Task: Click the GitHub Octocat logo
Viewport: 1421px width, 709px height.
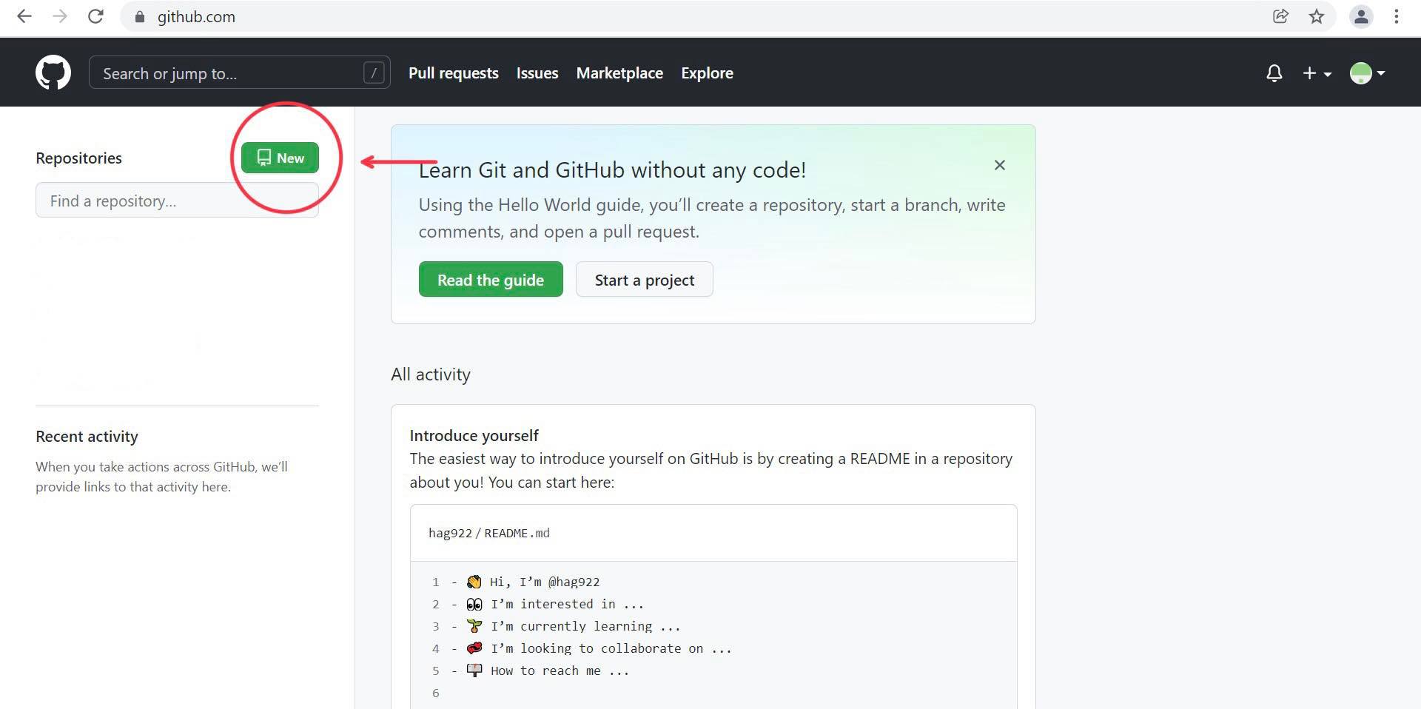Action: [x=53, y=73]
